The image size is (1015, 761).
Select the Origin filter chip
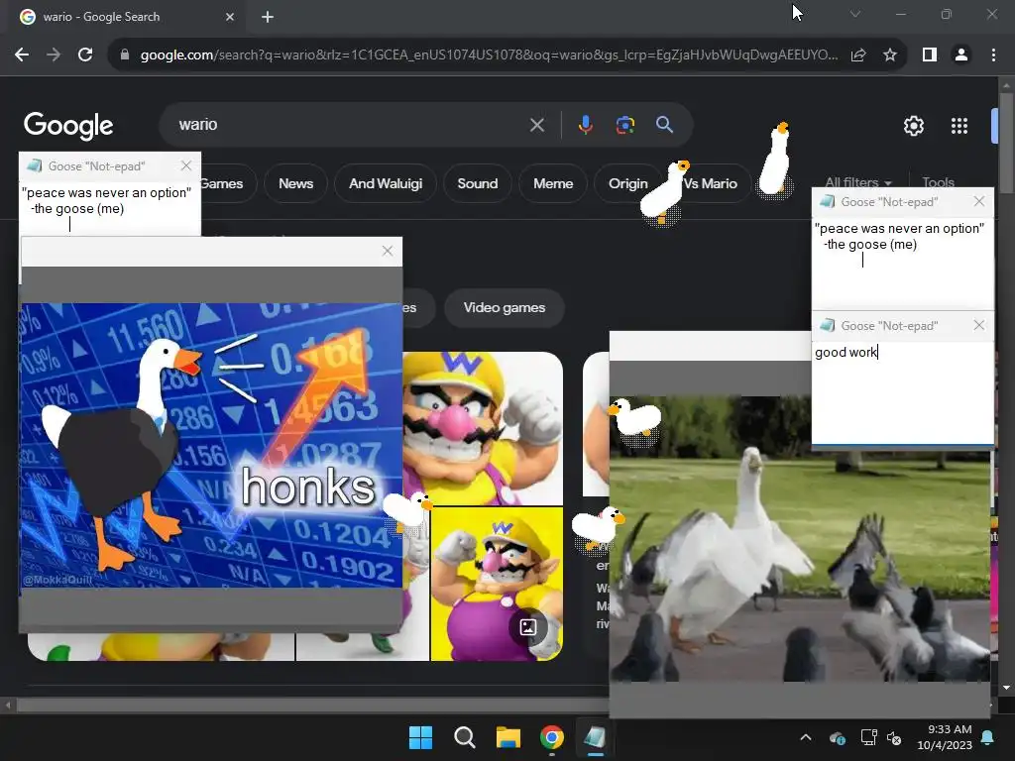point(627,183)
